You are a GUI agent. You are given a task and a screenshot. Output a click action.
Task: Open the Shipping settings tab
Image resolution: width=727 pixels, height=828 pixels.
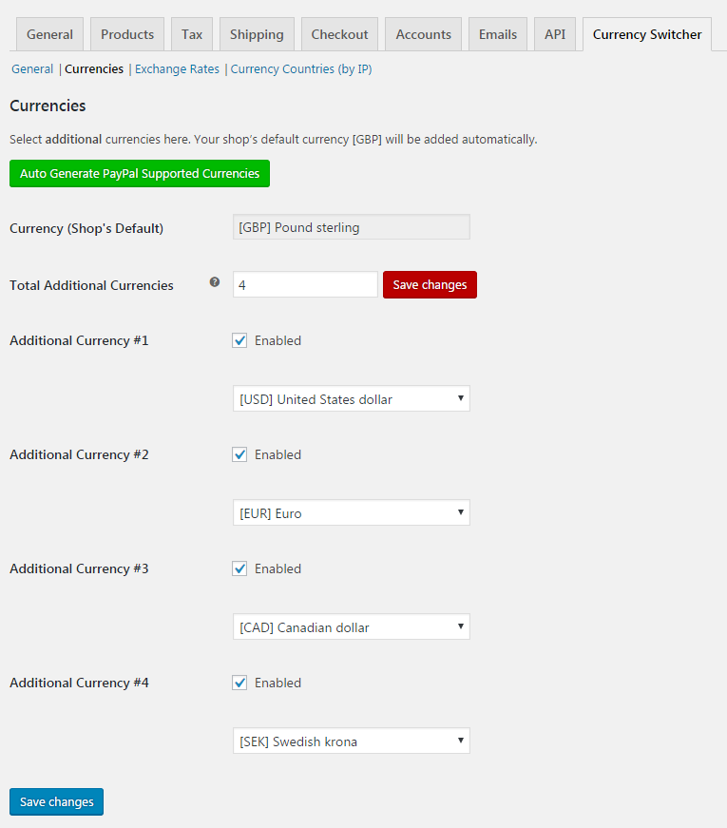click(257, 34)
